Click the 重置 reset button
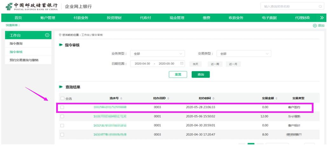Screen dimensions: 328x146 tap(178, 74)
